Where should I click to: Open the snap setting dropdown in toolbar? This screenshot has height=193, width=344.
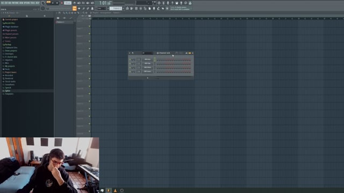(x=101, y=9)
